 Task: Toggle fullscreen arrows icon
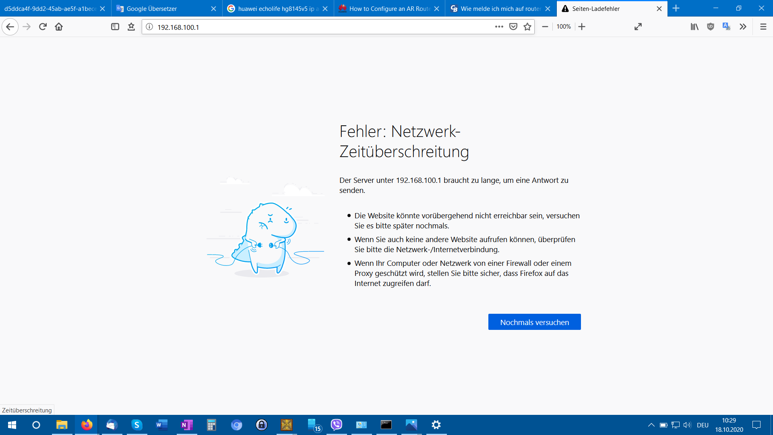coord(638,27)
